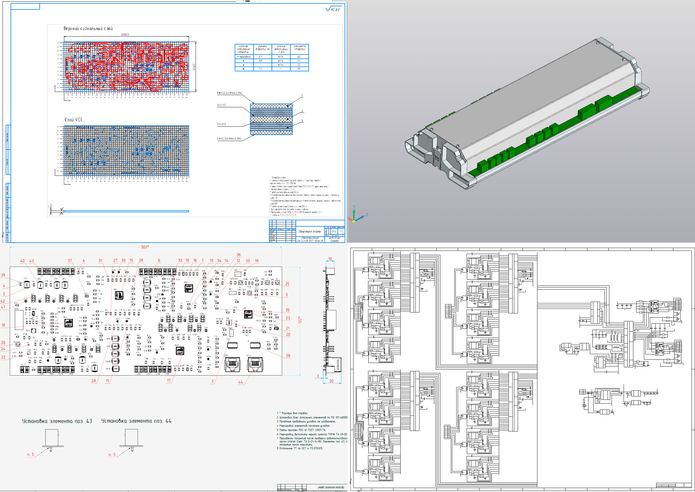Click red callout number 32
695x492 pixels.
click(180, 260)
